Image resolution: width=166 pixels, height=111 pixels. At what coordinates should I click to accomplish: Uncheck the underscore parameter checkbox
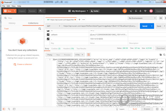tap(48, 39)
